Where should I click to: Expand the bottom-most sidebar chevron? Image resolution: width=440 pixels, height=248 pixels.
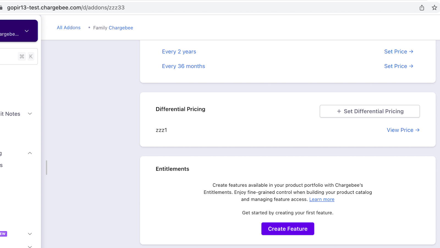tap(30, 246)
